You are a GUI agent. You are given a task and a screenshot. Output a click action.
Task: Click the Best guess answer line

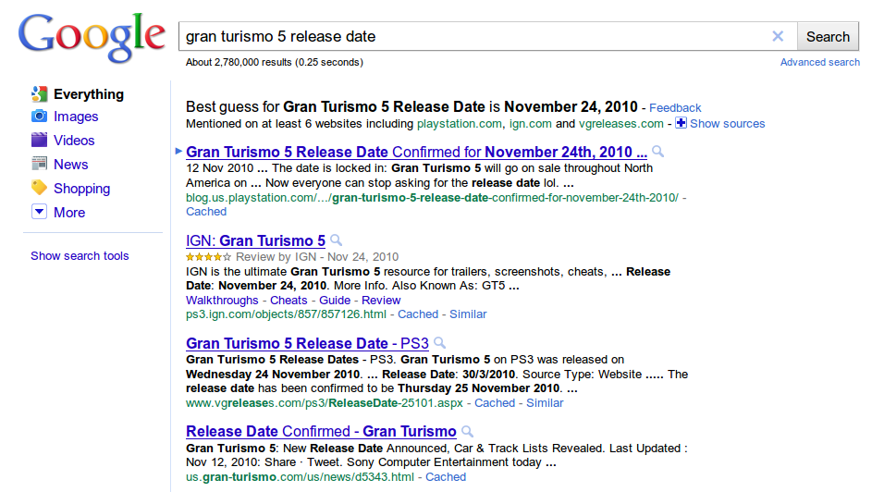coord(411,106)
